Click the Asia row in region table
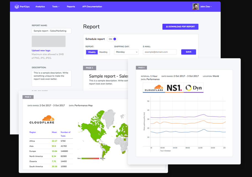Image resolution: width=252 pixels, height=177 pixels. click(51, 146)
